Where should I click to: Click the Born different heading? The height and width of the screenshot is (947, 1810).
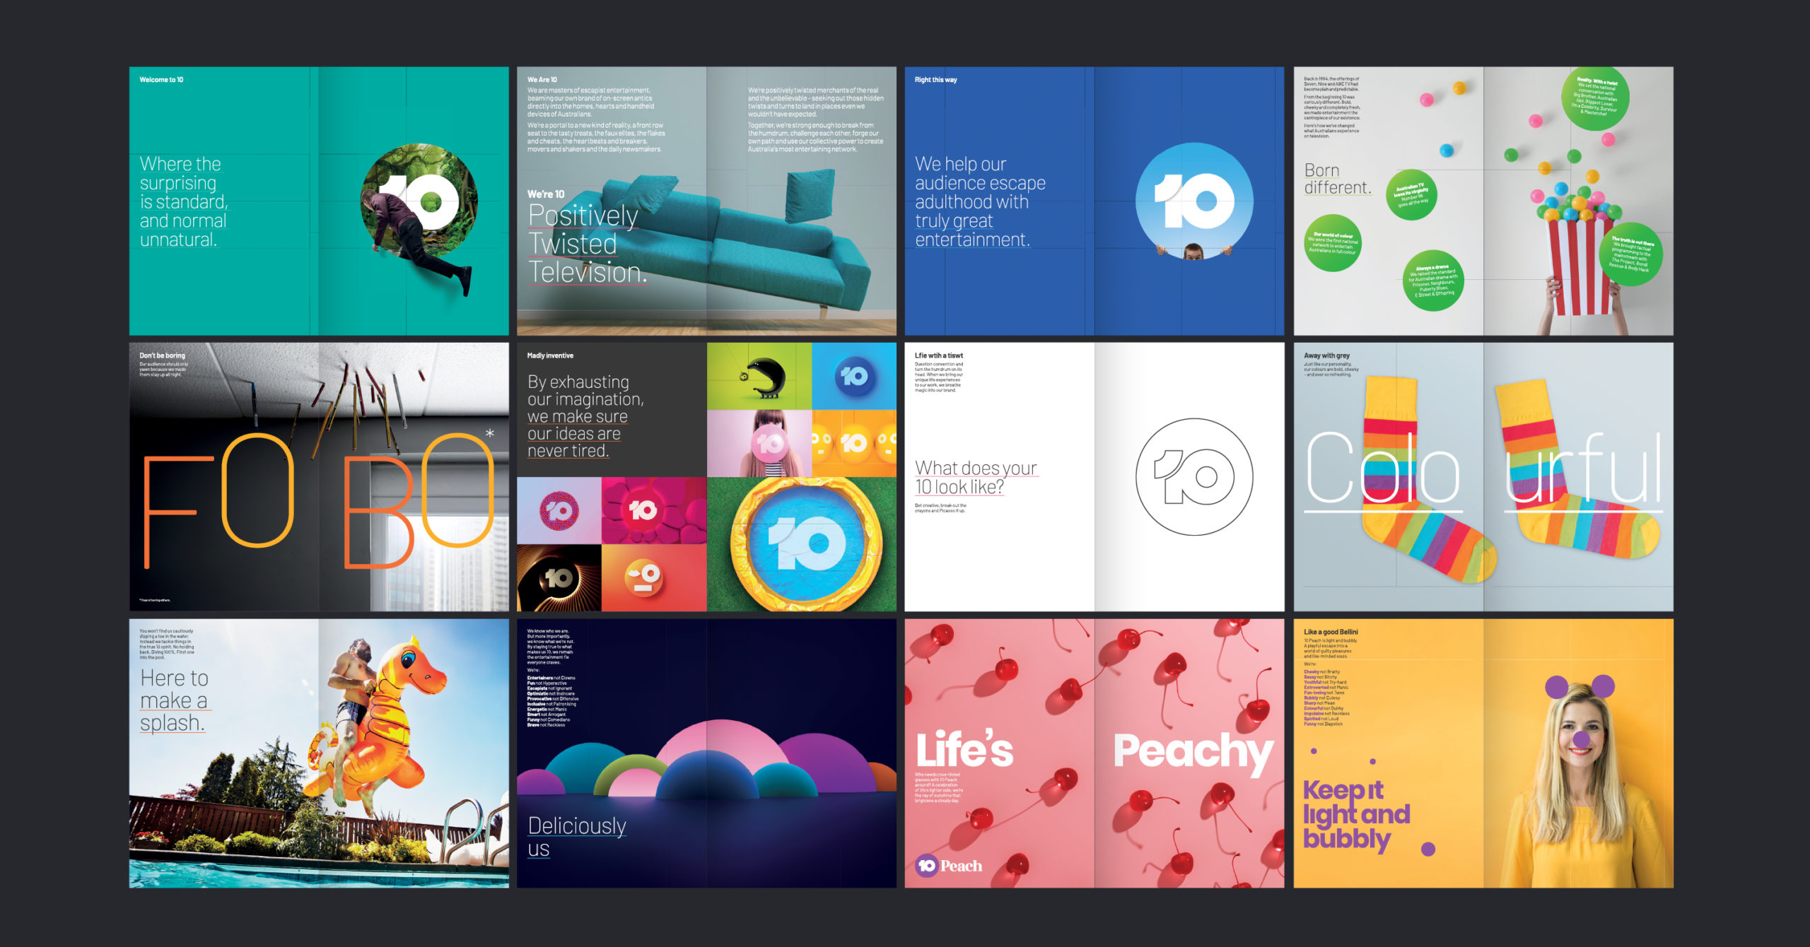1336,179
